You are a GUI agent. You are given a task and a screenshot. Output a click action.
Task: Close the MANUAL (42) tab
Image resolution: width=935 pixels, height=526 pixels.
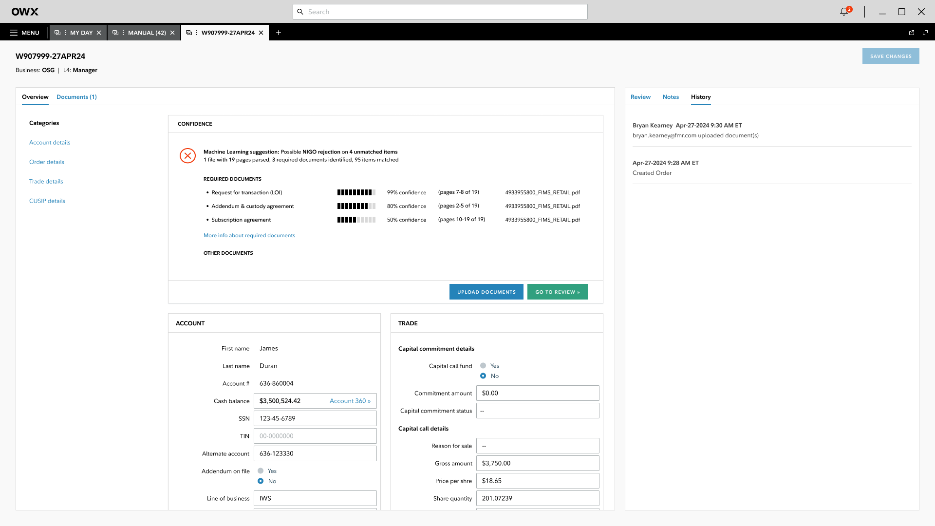(x=172, y=33)
